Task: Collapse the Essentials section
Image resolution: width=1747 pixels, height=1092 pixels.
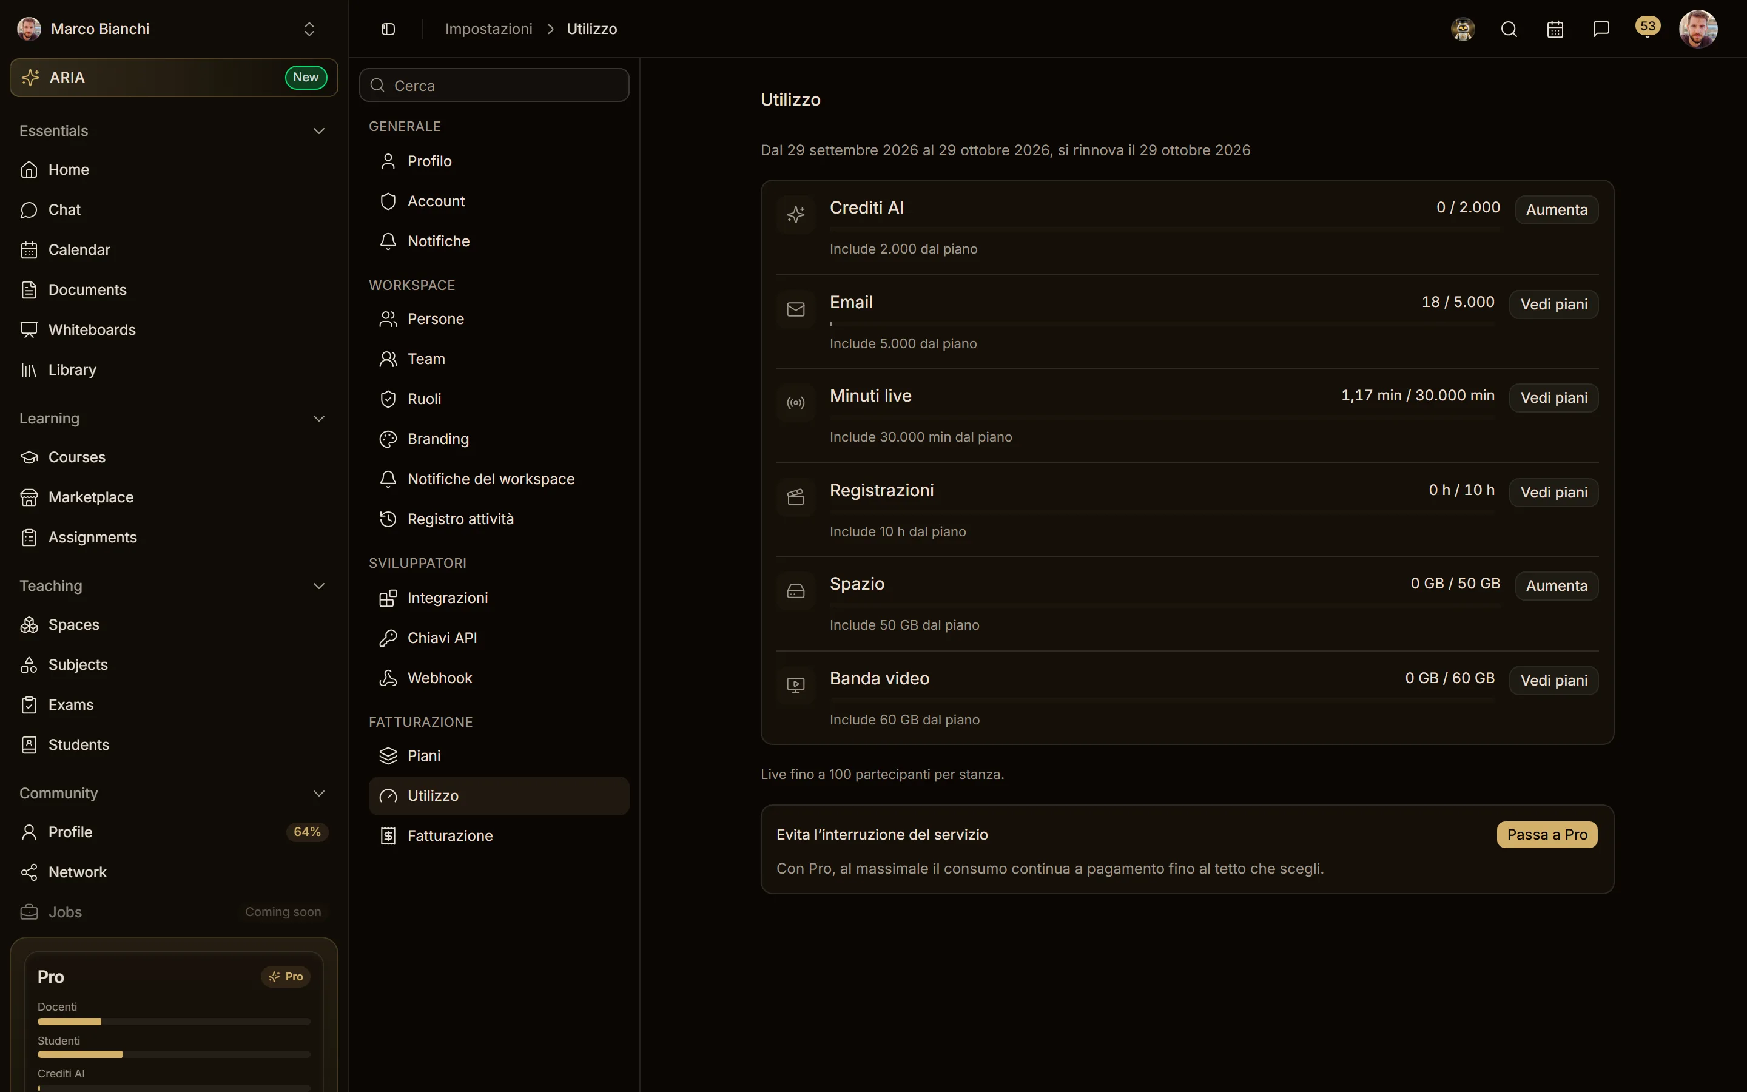Action: point(318,130)
